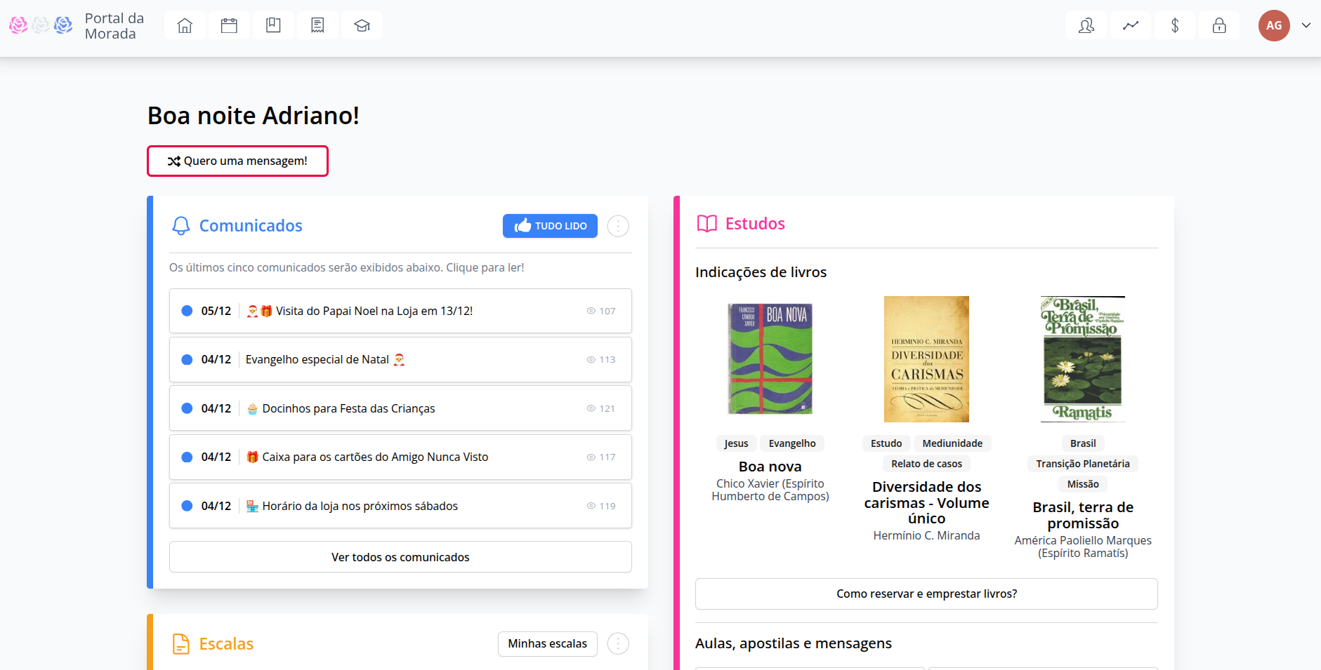1321x670 pixels.
Task: Open the home icon in top navigation
Action: pyautogui.click(x=185, y=26)
